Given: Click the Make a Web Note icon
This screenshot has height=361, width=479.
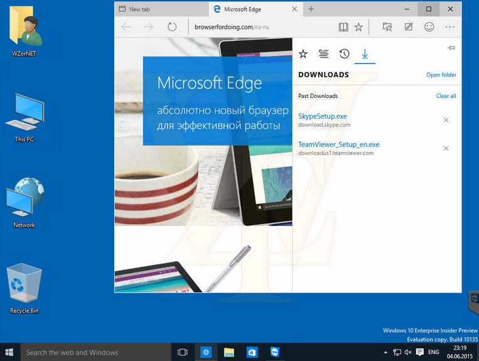Looking at the screenshot, I should tap(409, 27).
